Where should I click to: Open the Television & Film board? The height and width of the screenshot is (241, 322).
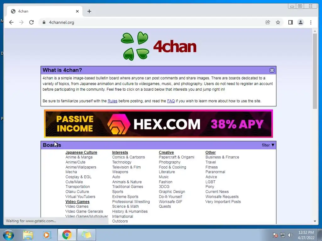pos(126,167)
